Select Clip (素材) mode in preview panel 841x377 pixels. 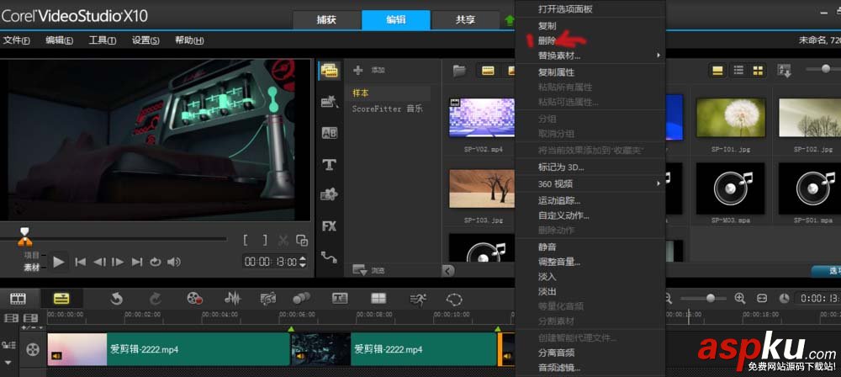pyautogui.click(x=32, y=268)
